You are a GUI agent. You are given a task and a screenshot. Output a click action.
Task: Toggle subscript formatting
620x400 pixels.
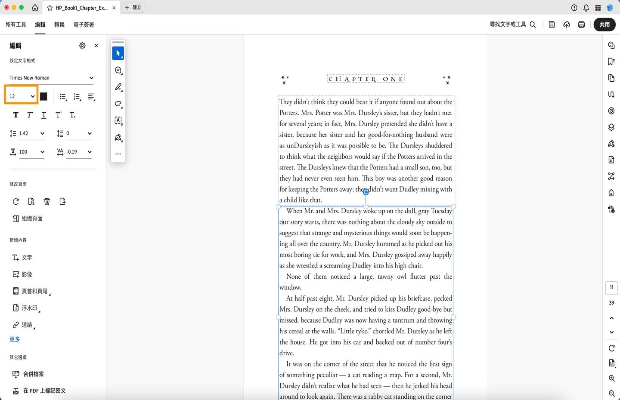72,115
